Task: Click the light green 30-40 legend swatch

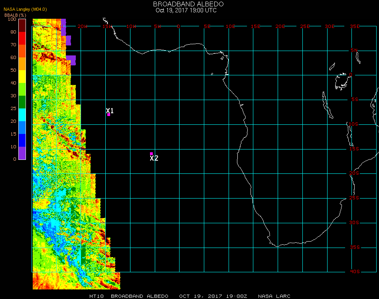Action: point(22,89)
